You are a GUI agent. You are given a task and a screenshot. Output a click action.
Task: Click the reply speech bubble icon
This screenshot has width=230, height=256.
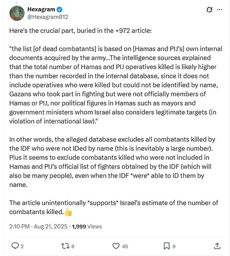[15, 246]
